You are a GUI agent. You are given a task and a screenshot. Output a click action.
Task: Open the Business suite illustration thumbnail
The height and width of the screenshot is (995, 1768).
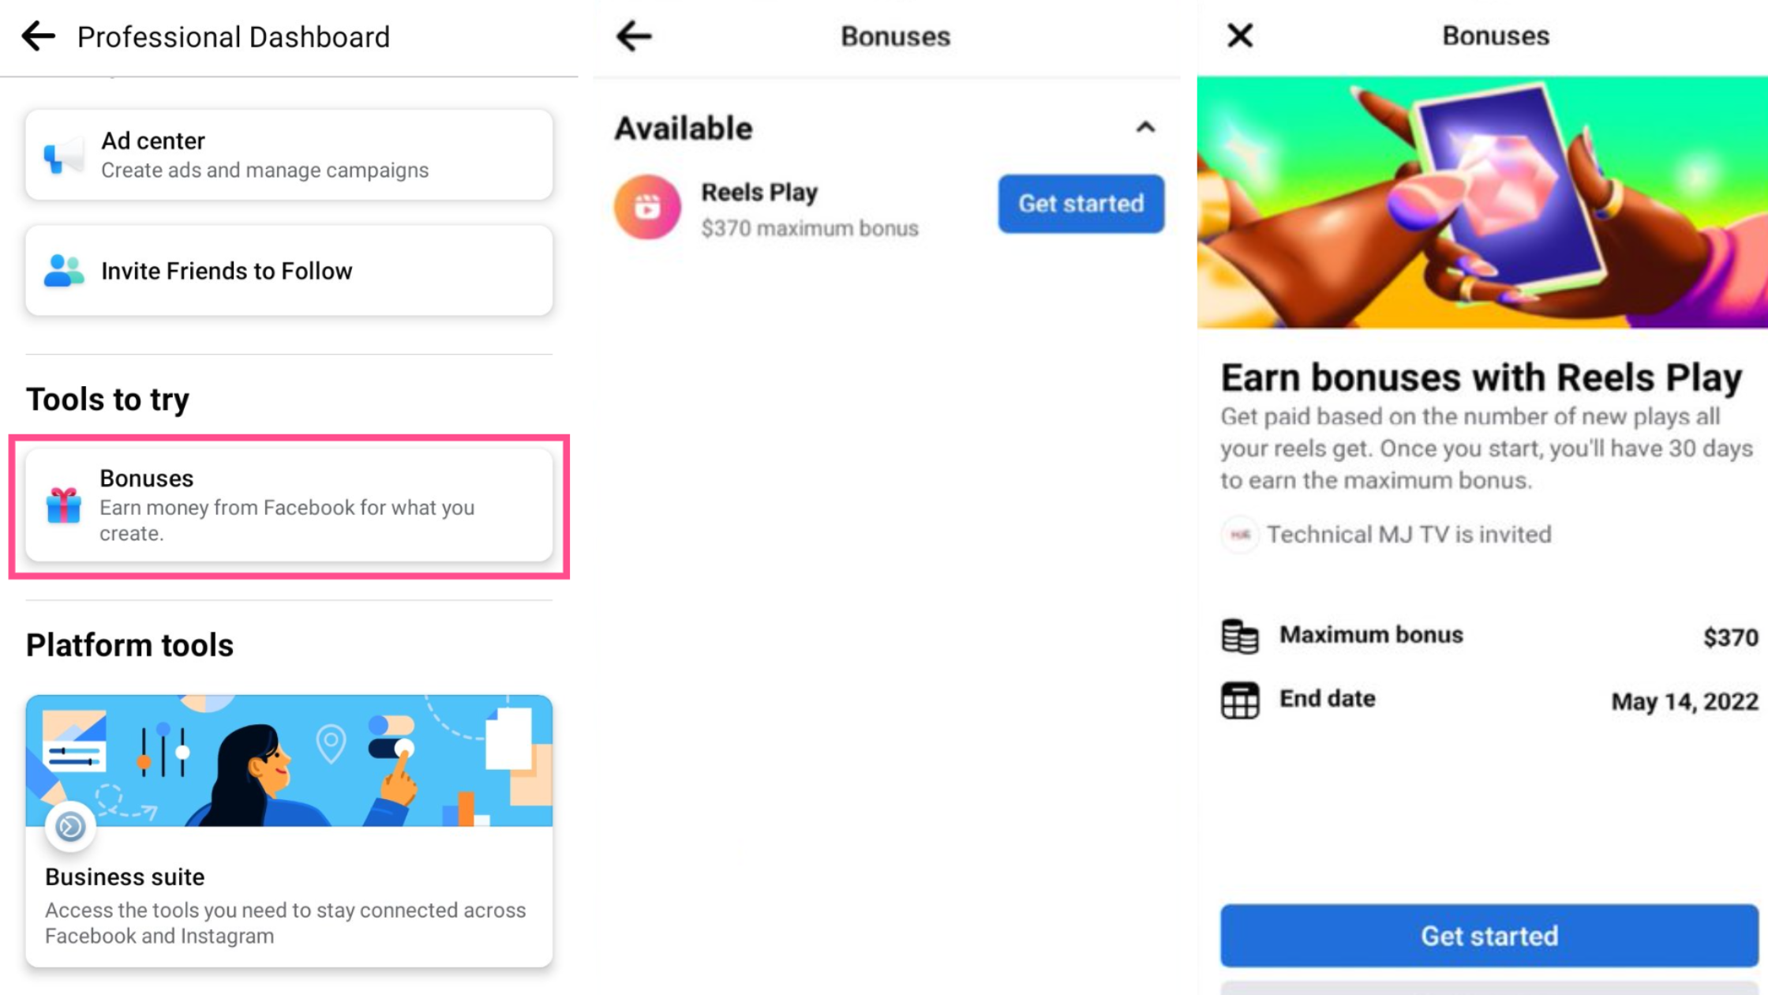point(289,760)
